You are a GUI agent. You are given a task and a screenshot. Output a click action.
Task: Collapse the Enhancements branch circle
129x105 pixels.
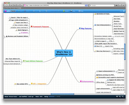point(95,82)
